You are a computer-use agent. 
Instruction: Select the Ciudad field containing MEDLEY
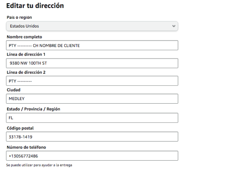(92, 99)
